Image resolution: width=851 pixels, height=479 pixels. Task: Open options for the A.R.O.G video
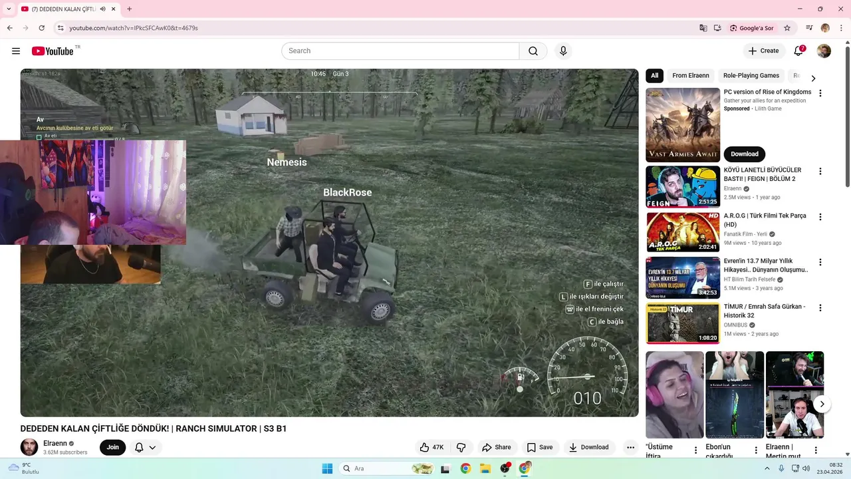coord(820,217)
